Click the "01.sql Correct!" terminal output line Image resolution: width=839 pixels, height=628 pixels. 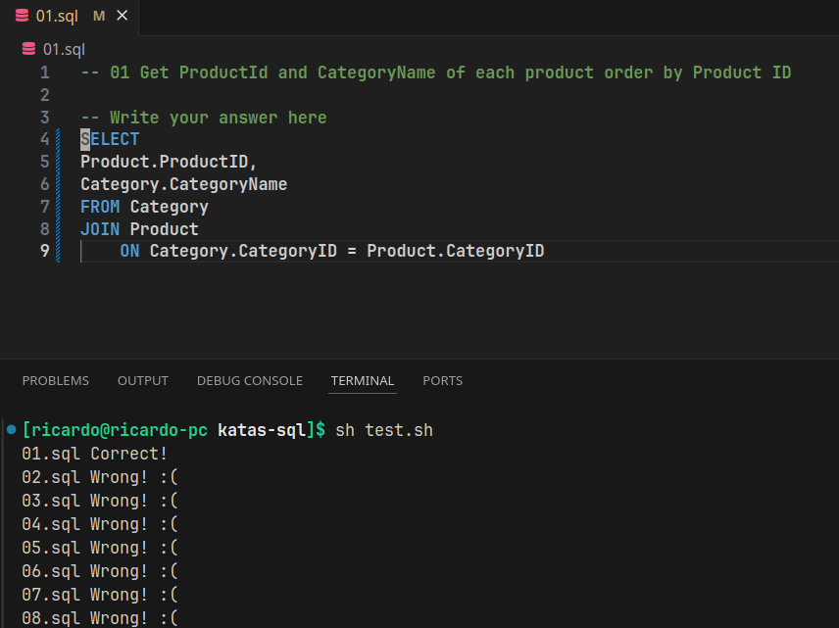(x=95, y=454)
